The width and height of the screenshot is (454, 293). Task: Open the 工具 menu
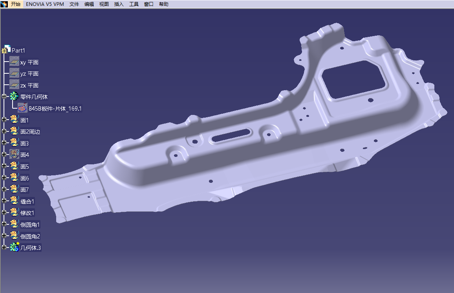[134, 4]
